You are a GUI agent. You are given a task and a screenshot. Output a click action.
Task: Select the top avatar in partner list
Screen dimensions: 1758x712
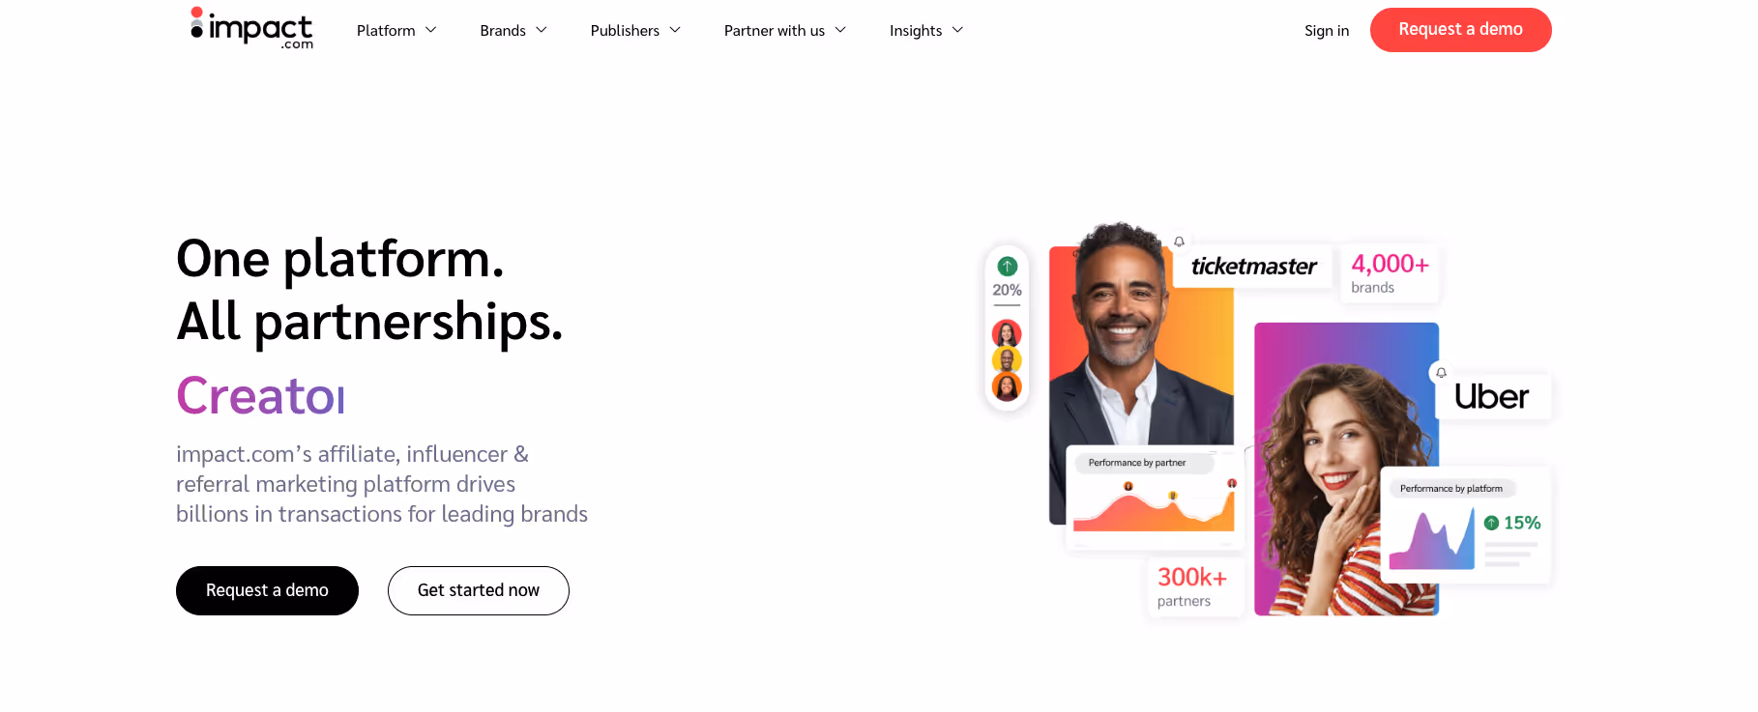1007,333
